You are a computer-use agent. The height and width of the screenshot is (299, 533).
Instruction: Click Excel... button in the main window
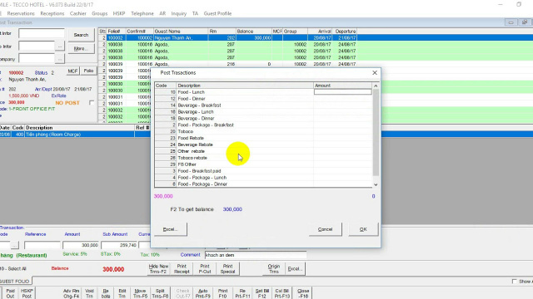pyautogui.click(x=295, y=269)
